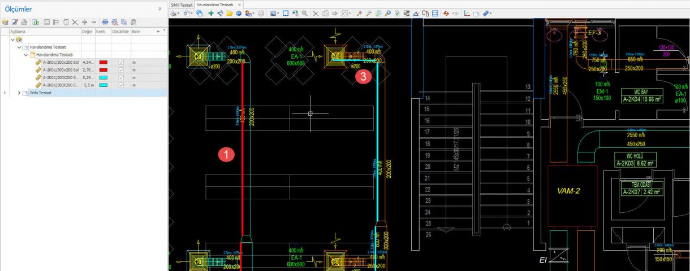Open the Birim column dropdown arrow
The image size is (690, 271).
[x=158, y=32]
